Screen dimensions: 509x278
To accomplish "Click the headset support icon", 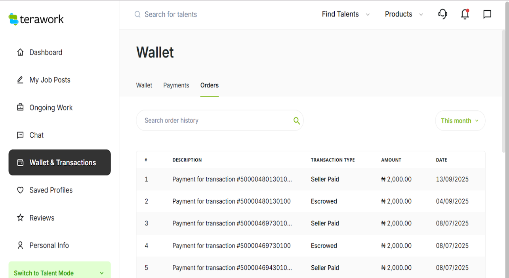I will point(442,14).
